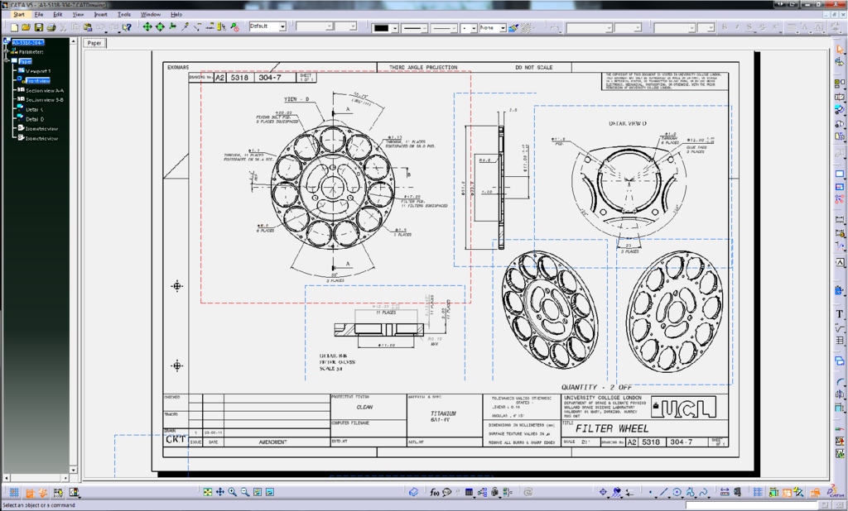
Task: Toggle the orange snap icon beside the grid icon
Action: [x=30, y=493]
